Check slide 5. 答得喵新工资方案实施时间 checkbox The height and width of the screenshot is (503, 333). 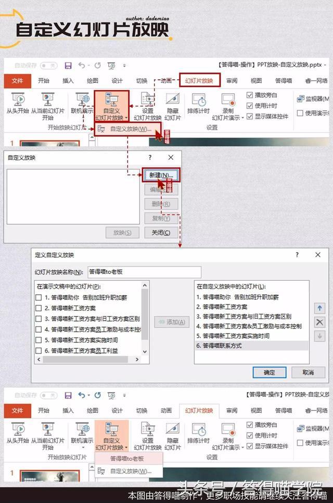39,340
